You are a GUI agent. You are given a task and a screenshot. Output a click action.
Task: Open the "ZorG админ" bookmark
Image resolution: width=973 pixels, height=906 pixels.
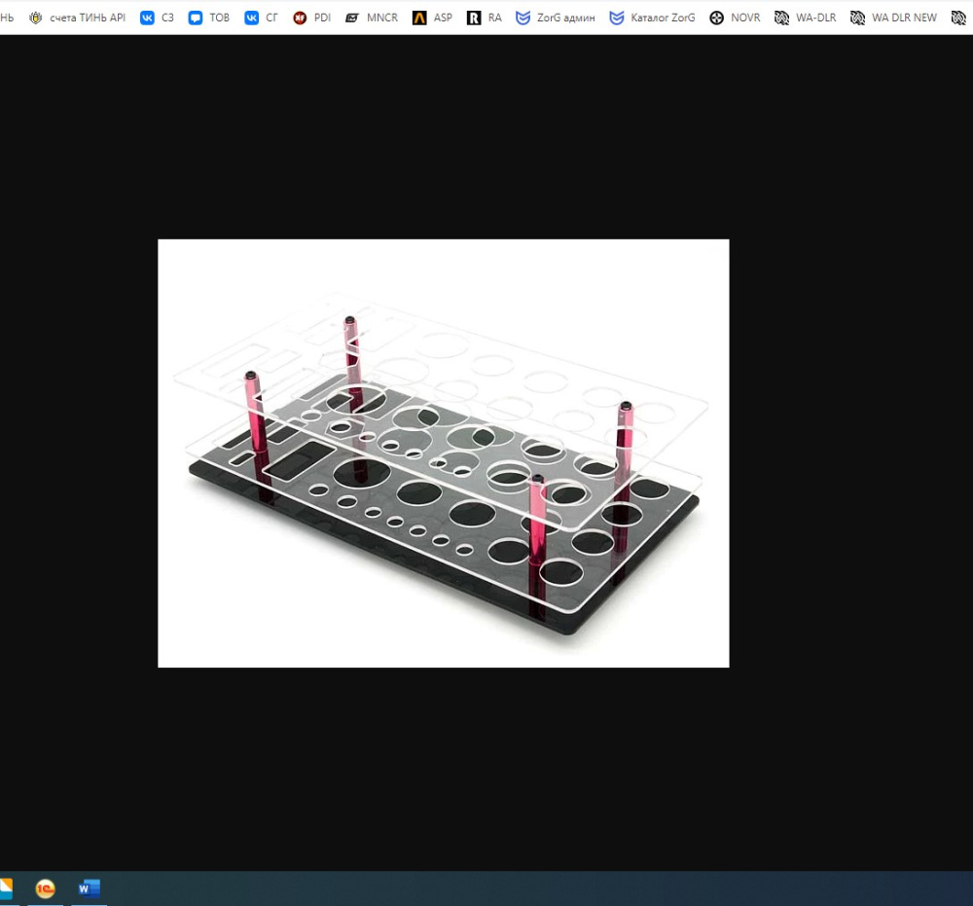[x=556, y=18]
